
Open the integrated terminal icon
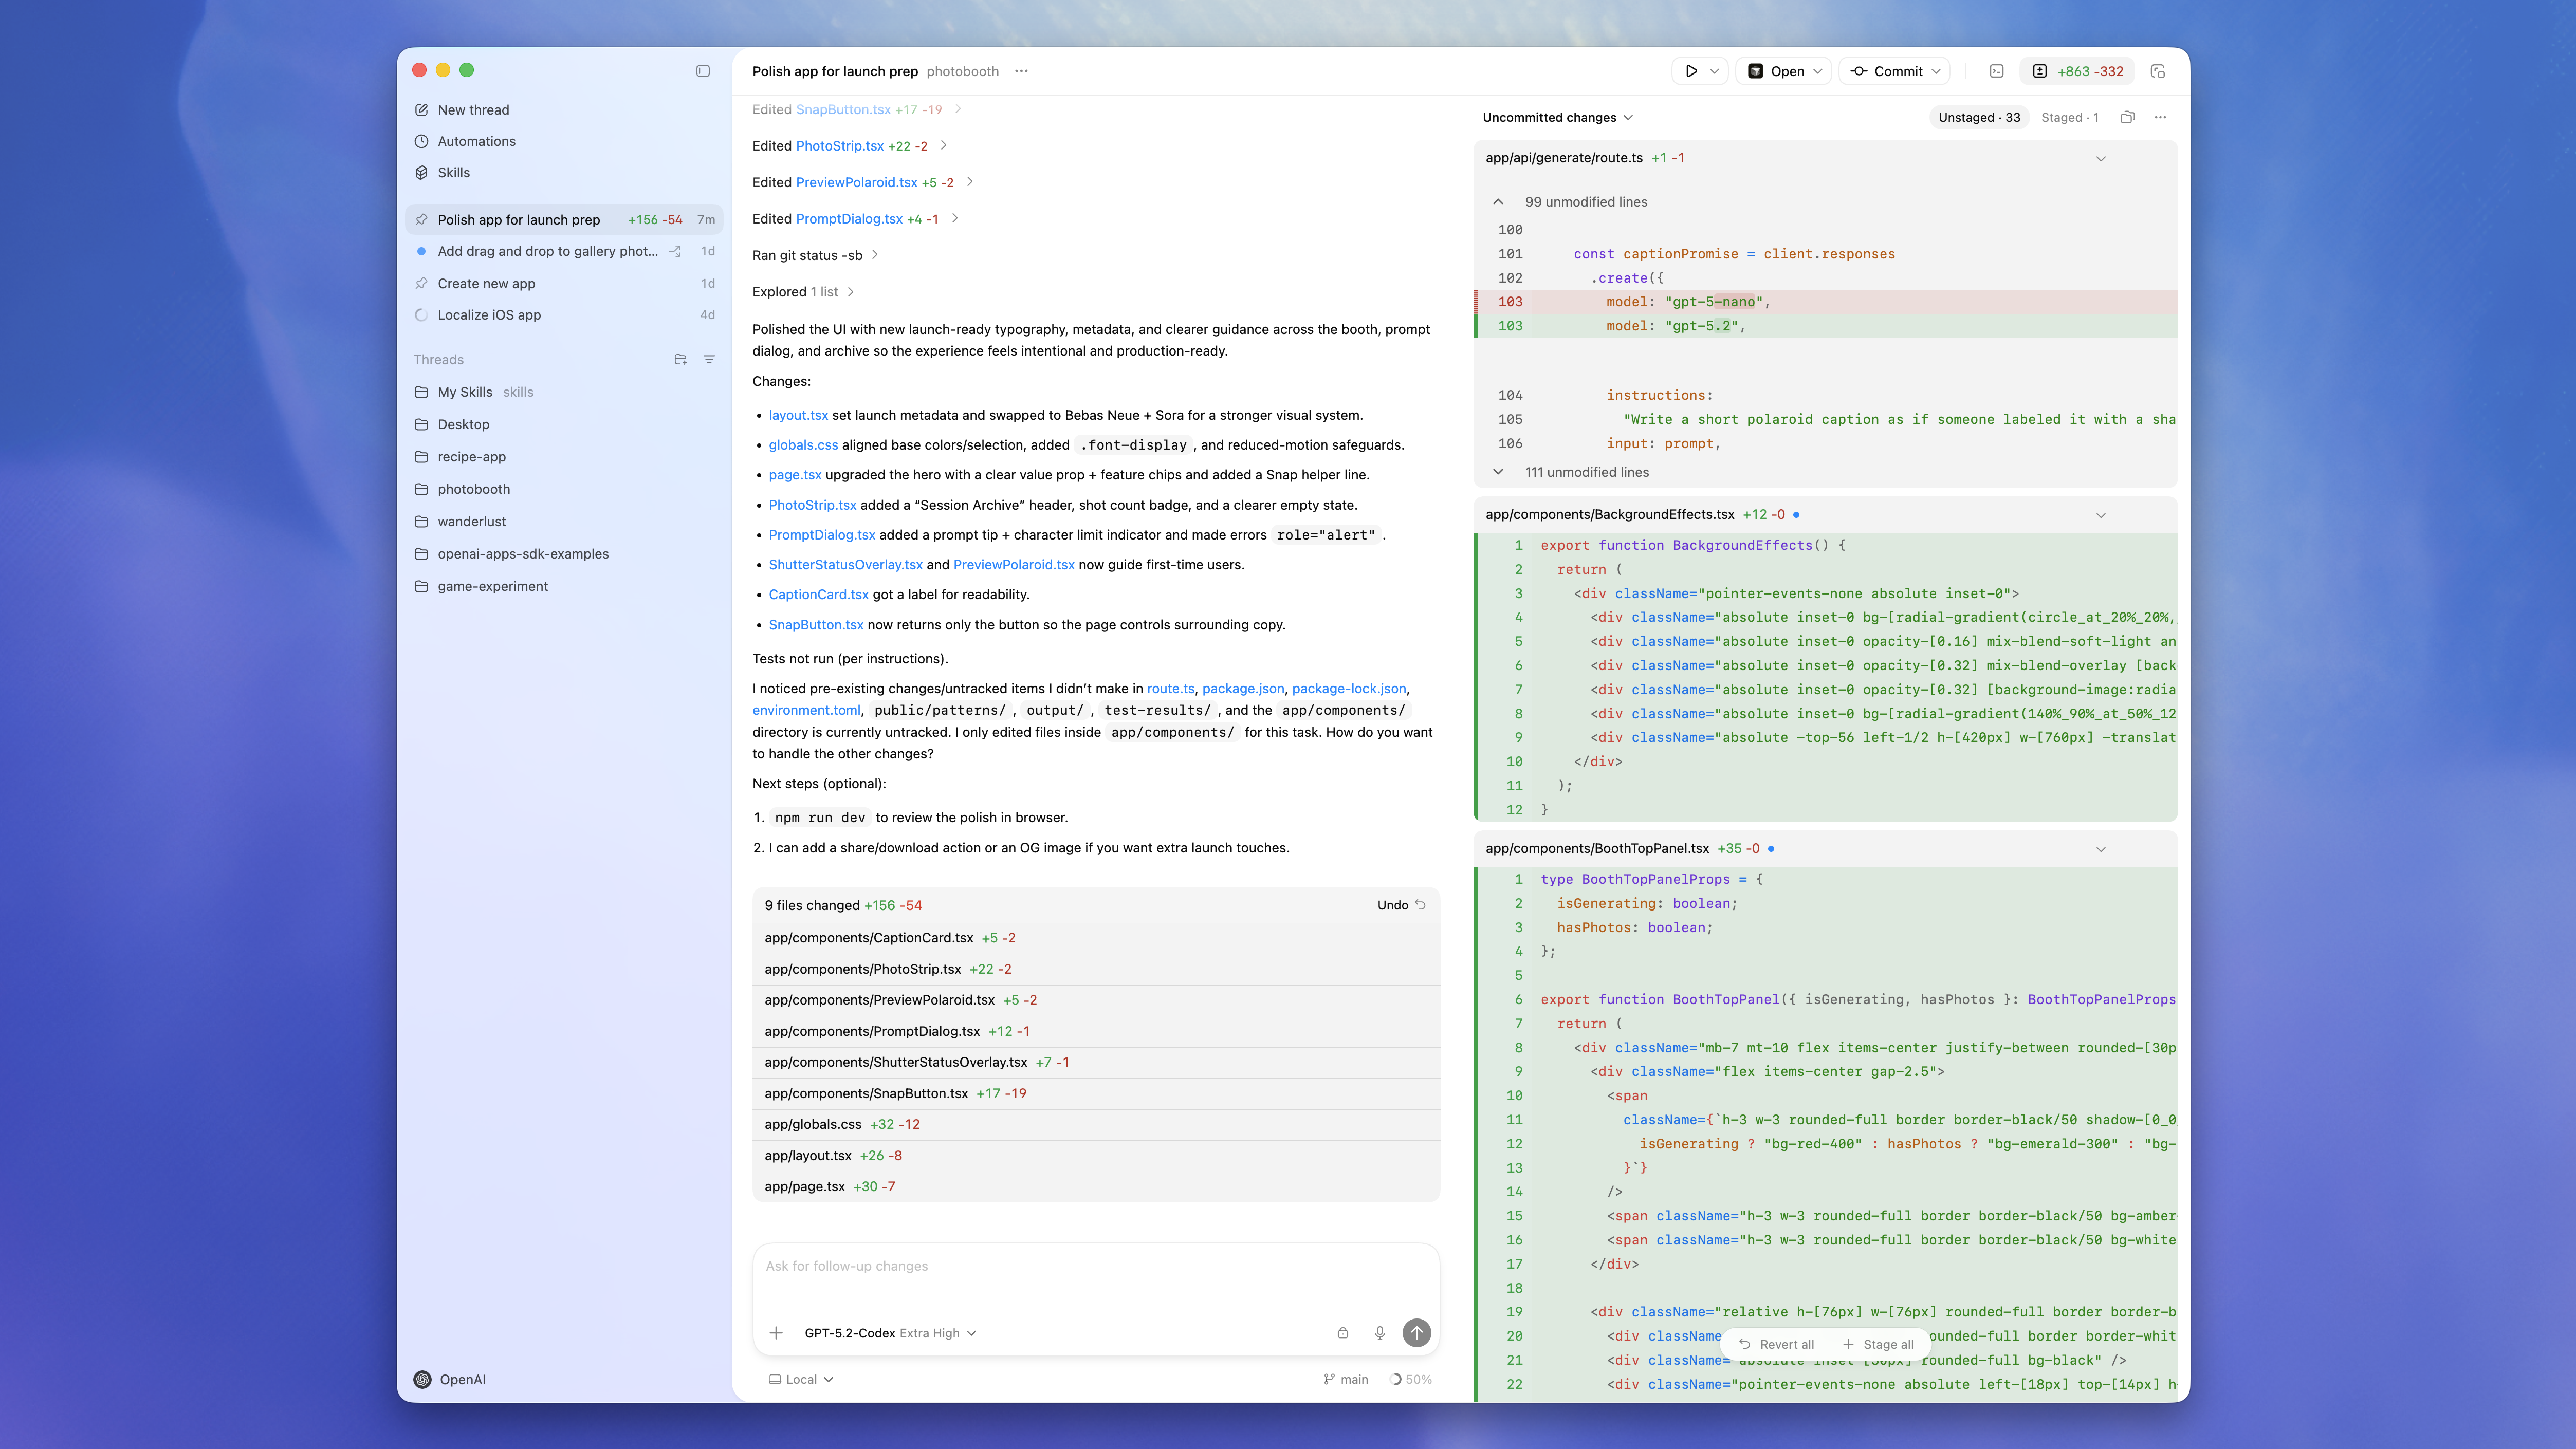[1997, 71]
